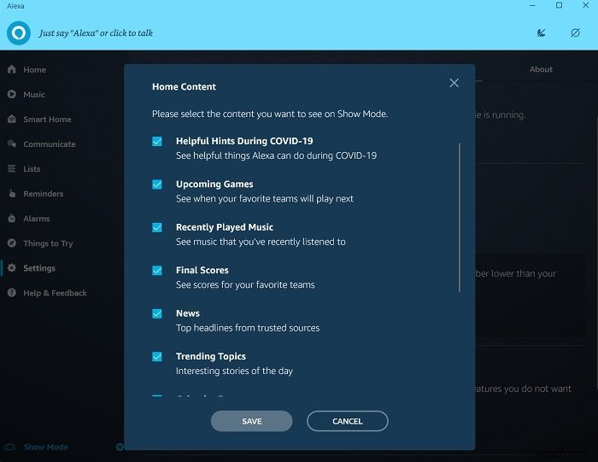
Task: Open the Alarms section
Action: point(36,219)
